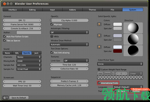Viewport: 150px width, 102px height.
Task: Click the F flip color ramp button
Action: click(x=113, y=73)
